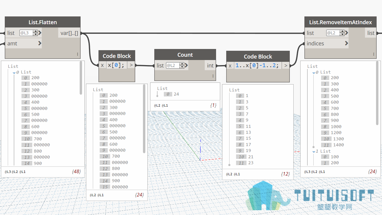Click the lacing indicator on Count node
The height and width of the screenshot is (215, 382).
[213, 76]
